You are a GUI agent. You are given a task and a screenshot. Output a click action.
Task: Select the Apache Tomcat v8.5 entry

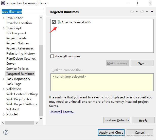76,22
